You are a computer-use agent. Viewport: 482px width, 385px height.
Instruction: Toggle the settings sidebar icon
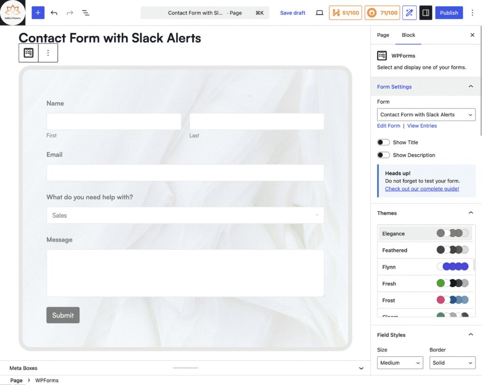coord(426,13)
